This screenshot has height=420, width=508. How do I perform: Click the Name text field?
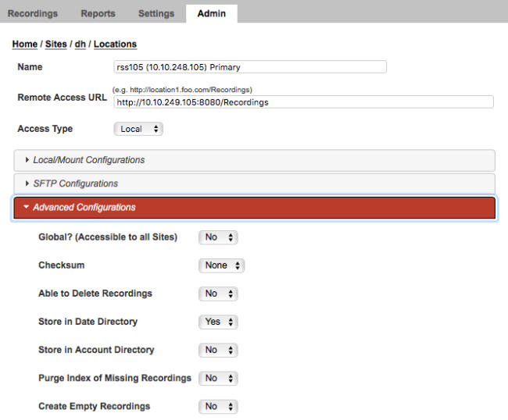click(250, 67)
